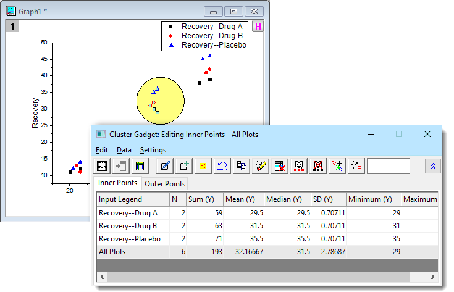Screen dimensions: 454x292
Task: Click the empty text field in toolbar
Action: point(388,166)
